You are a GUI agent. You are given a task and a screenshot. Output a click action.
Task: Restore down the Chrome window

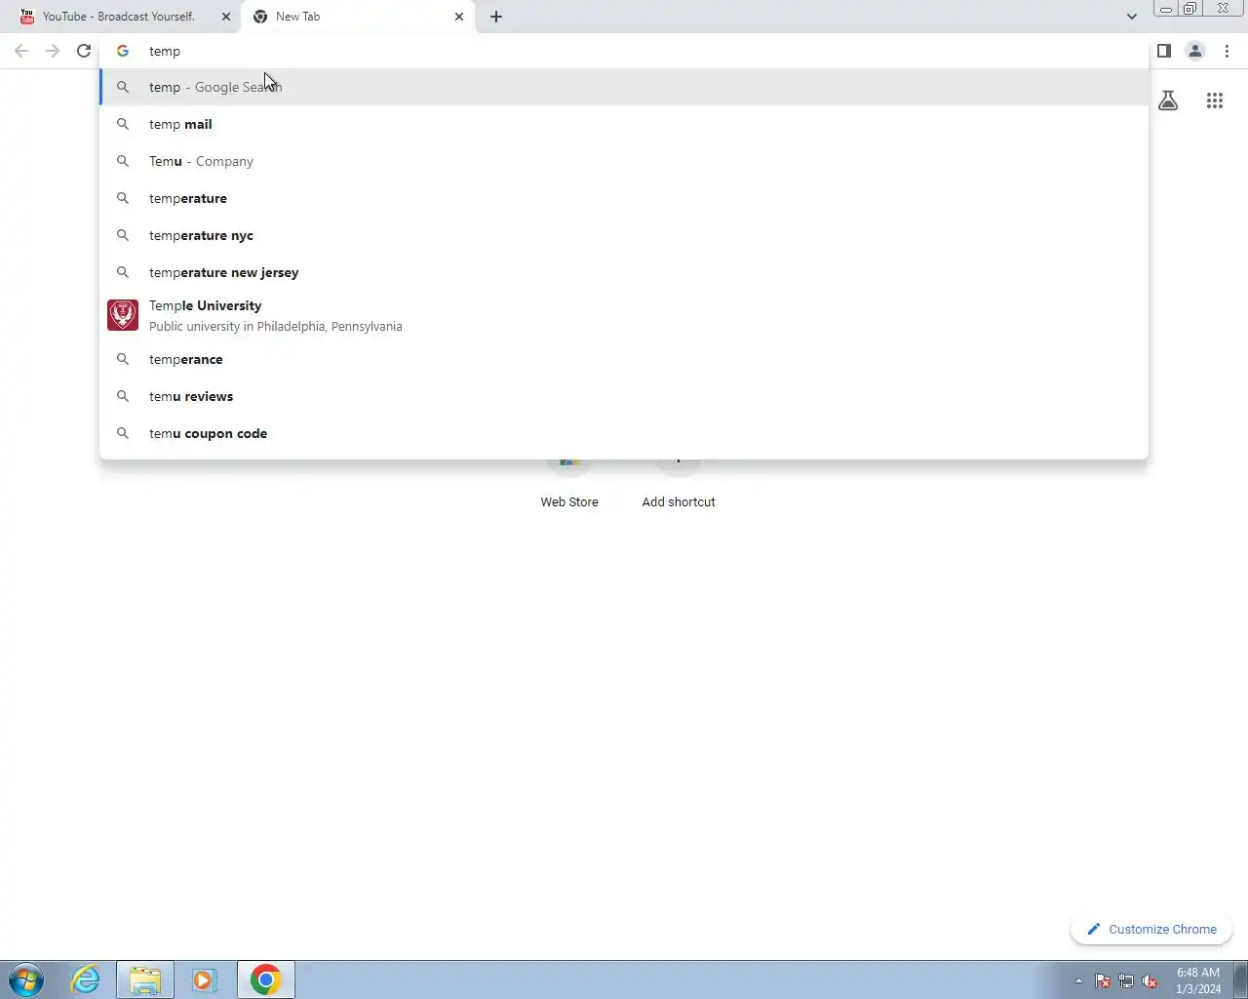pos(1189,9)
